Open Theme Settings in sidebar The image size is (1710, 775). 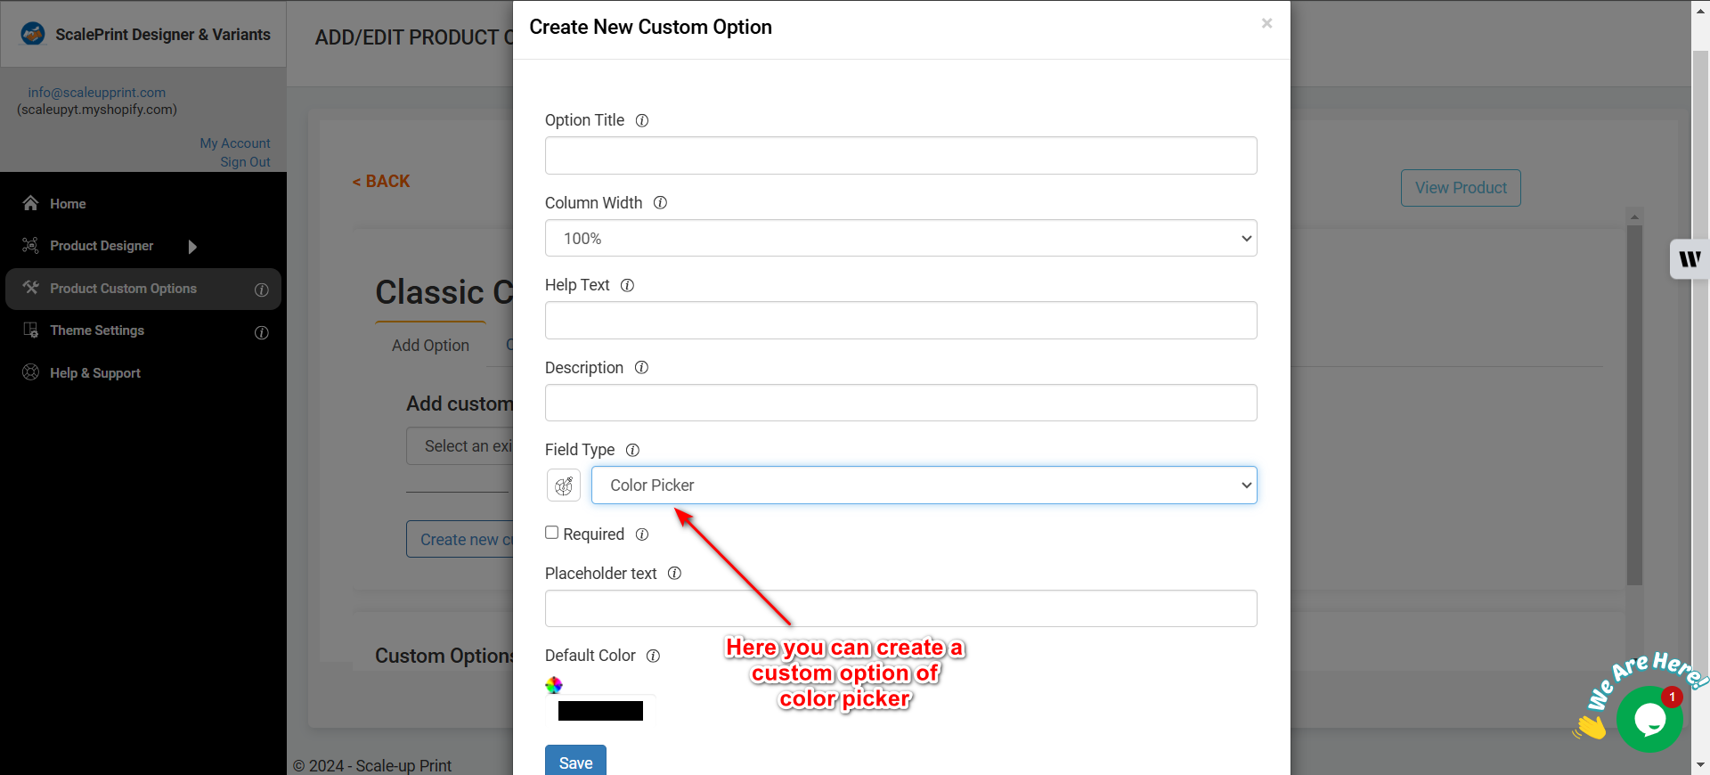click(97, 330)
